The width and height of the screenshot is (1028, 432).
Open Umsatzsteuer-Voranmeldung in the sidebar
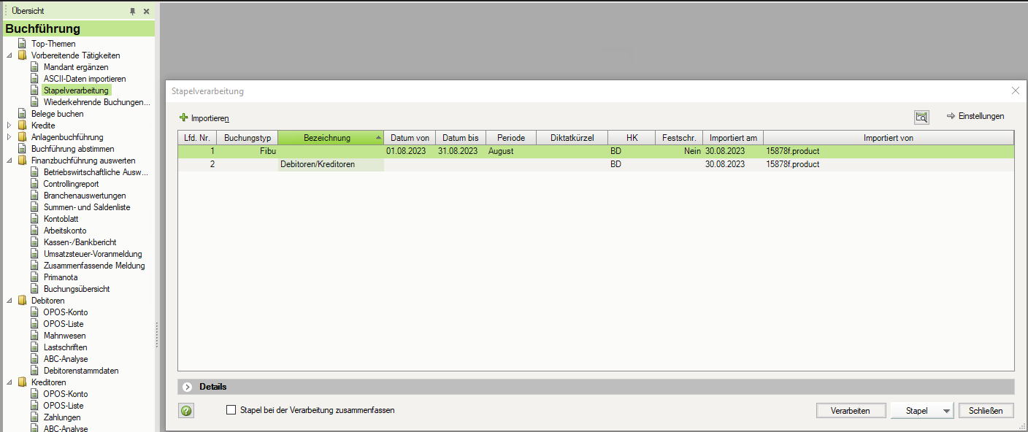(x=92, y=254)
